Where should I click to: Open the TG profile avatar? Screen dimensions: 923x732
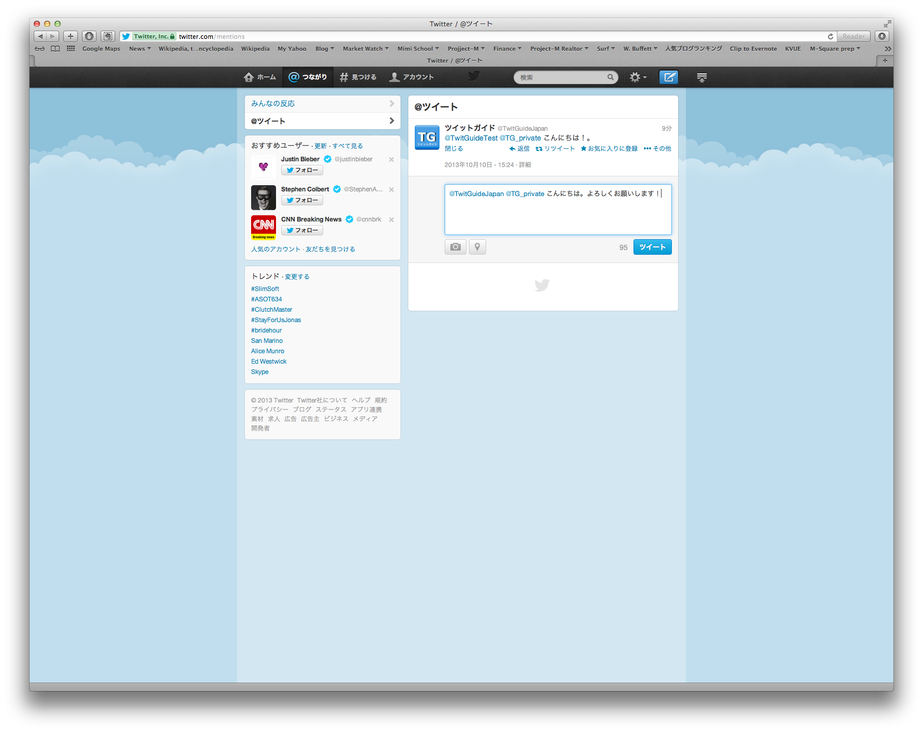(427, 137)
